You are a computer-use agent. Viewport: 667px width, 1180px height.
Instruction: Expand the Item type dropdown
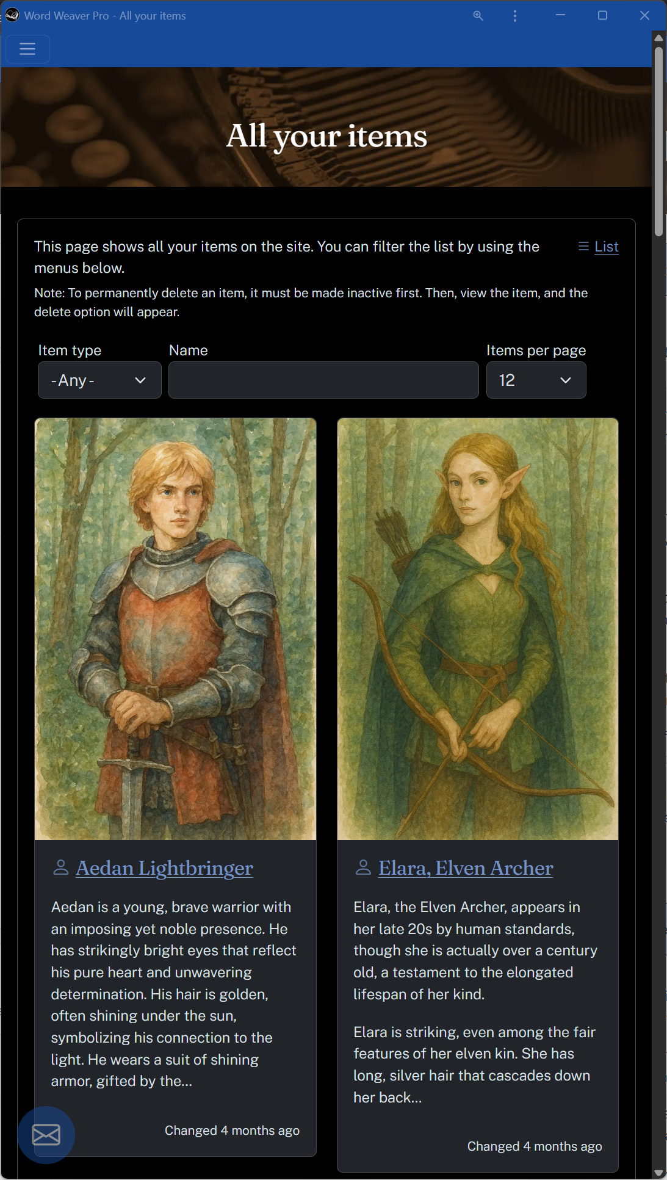[x=99, y=380]
